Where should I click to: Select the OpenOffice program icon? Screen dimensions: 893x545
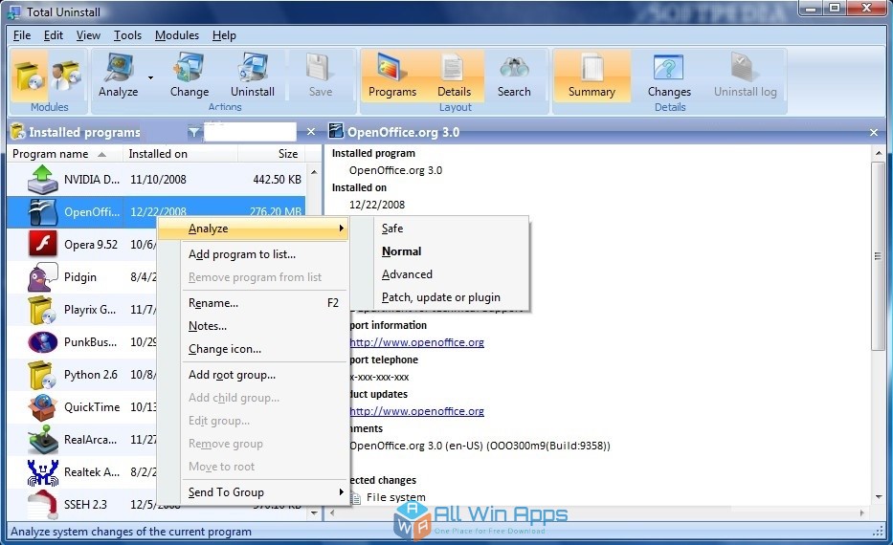click(x=43, y=211)
